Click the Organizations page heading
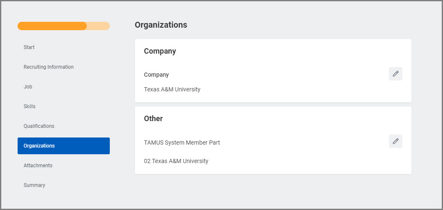 pos(161,25)
